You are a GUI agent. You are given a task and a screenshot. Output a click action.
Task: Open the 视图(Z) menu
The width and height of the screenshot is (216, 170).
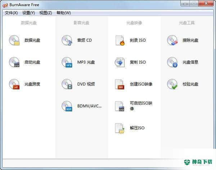[46, 13]
